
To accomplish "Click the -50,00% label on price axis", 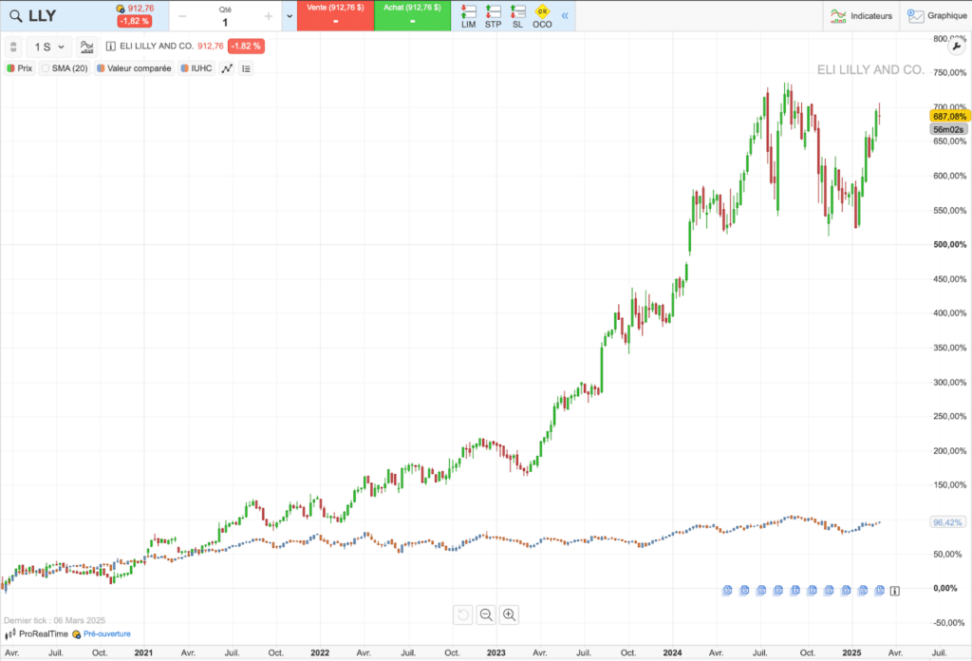I will coord(949,623).
